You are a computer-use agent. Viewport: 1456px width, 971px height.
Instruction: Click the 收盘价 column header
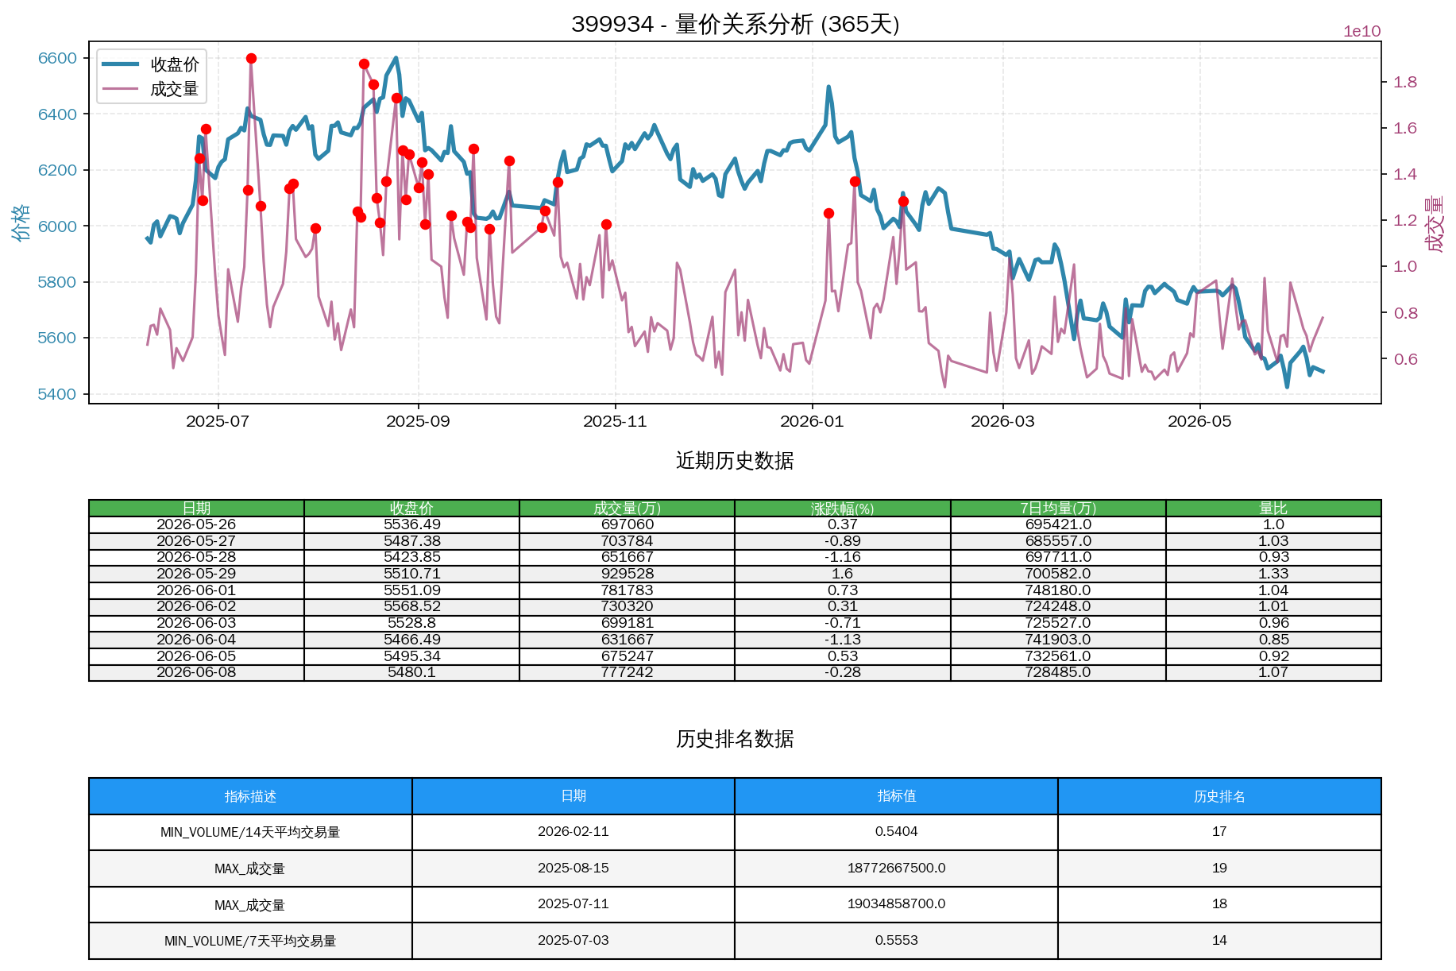click(x=411, y=509)
